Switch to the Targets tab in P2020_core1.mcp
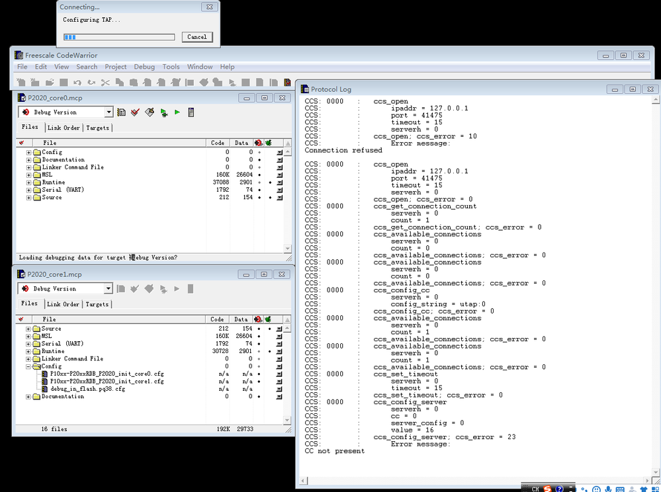Viewport: 661px width, 492px height. pos(97,304)
